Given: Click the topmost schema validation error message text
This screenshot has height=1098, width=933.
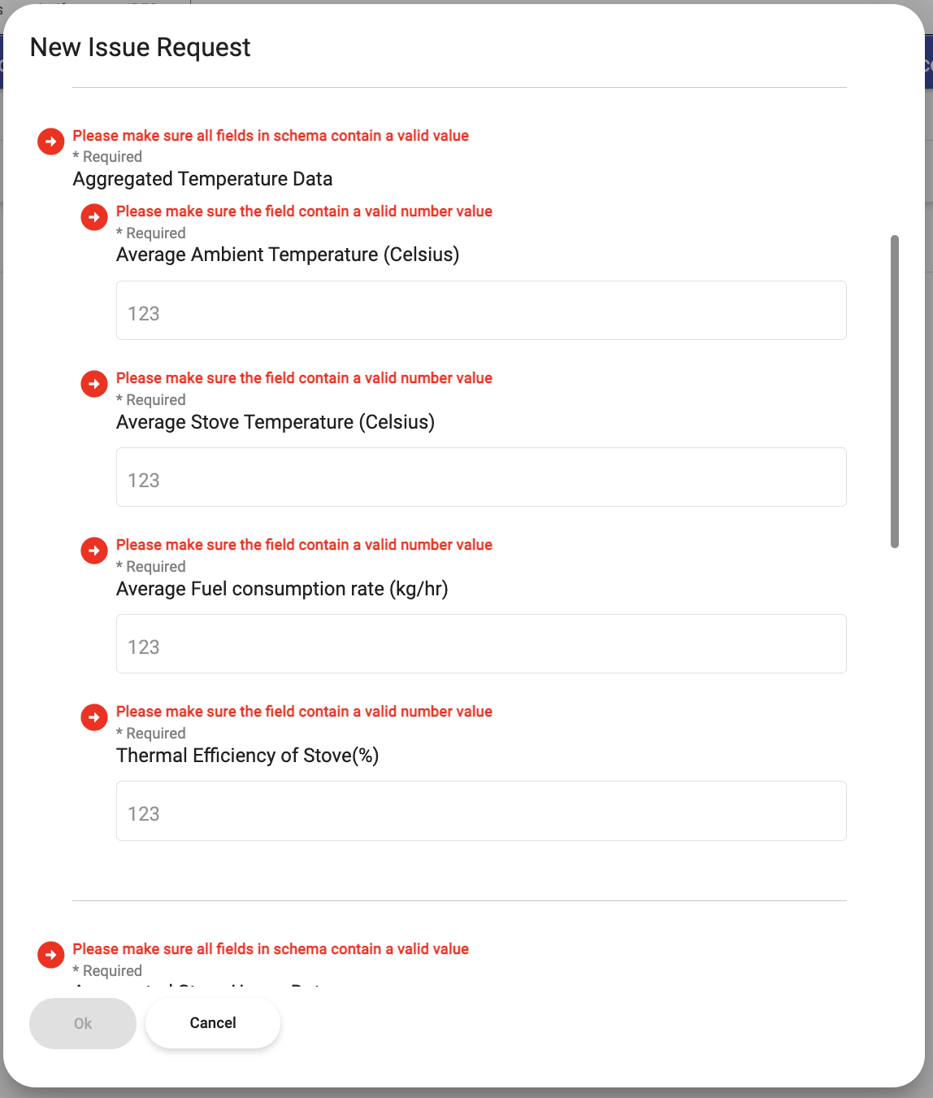Looking at the screenshot, I should [271, 136].
